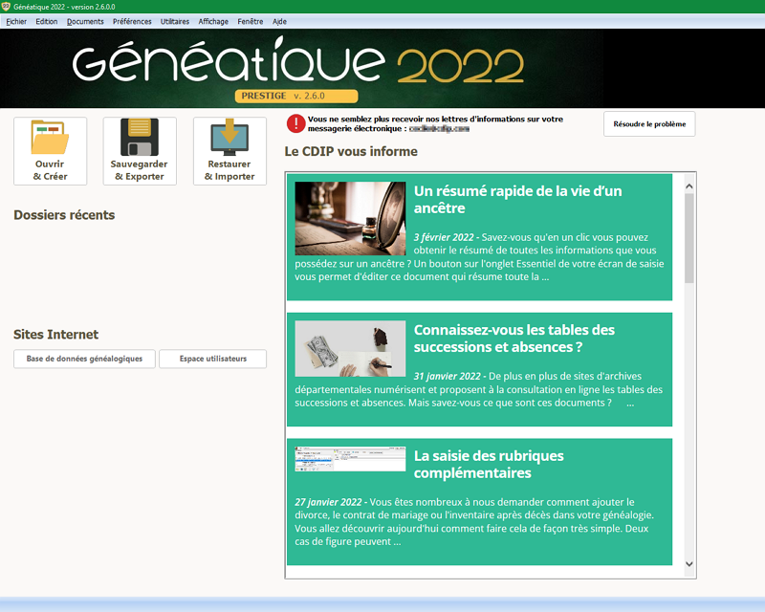Click the Généatique 2022 banner logo
Screen dimensions: 765x612
tap(297, 61)
